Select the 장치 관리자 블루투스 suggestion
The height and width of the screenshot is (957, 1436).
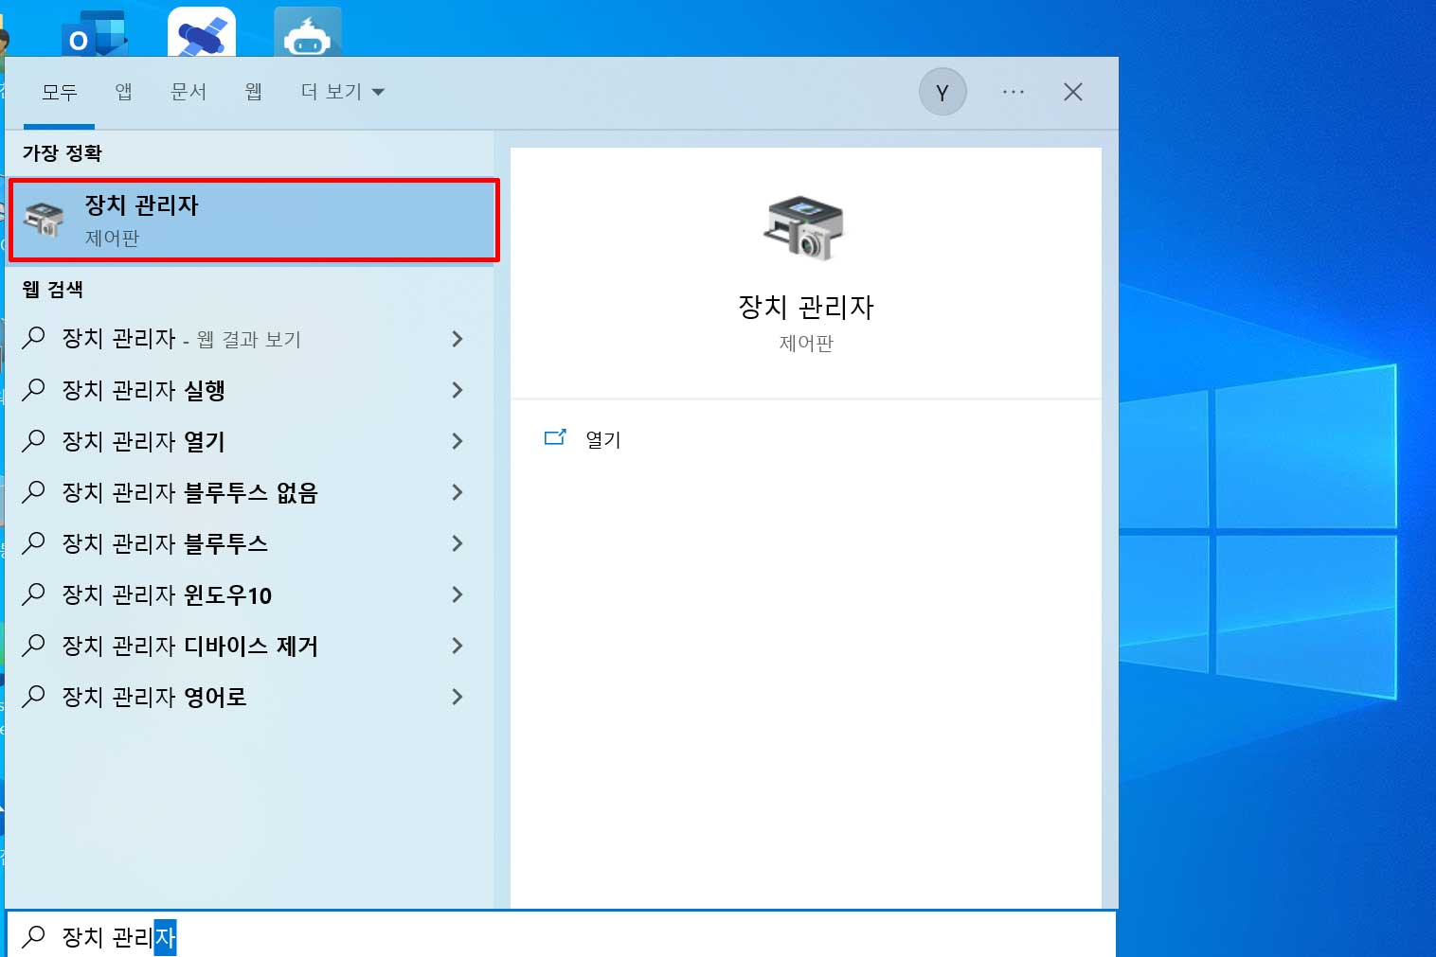coord(249,543)
